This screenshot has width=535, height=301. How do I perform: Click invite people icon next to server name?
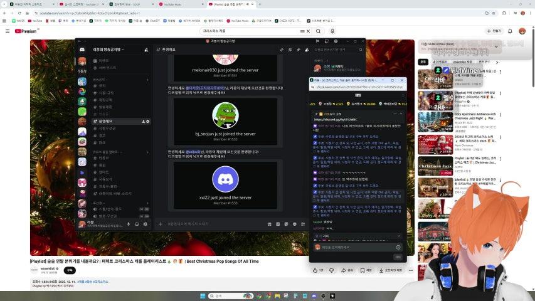coord(146,50)
